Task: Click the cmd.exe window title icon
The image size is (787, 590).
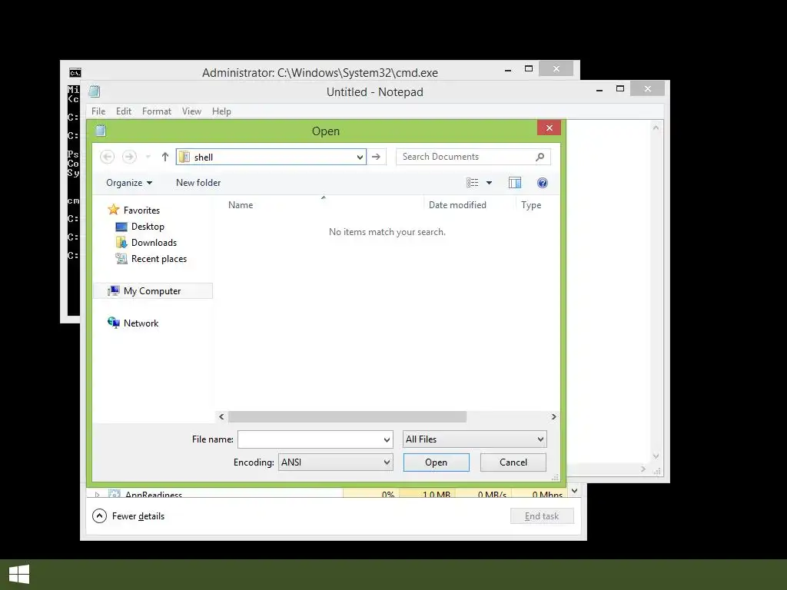Action: click(75, 73)
